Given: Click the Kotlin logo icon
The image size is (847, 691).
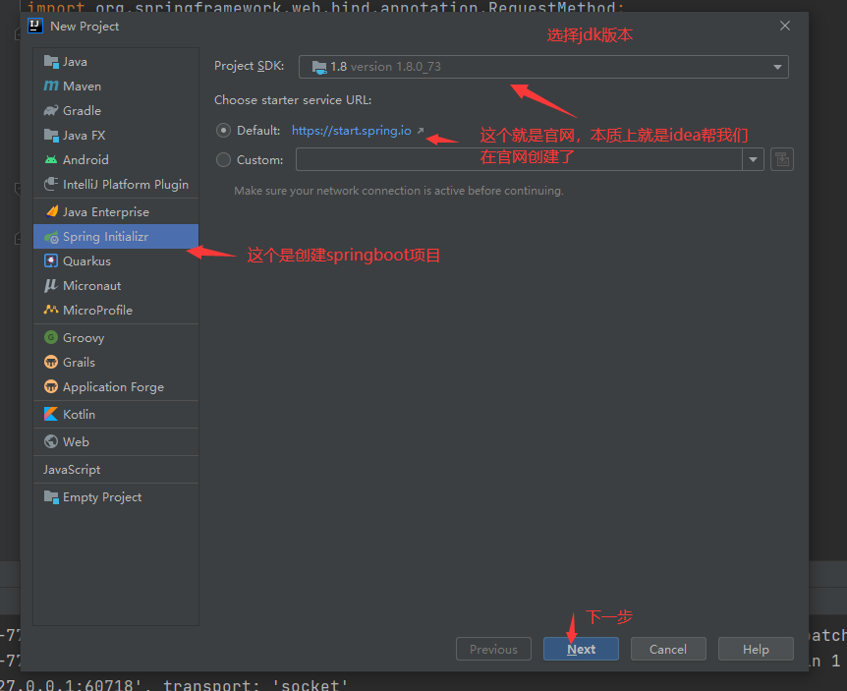Looking at the screenshot, I should (x=51, y=414).
